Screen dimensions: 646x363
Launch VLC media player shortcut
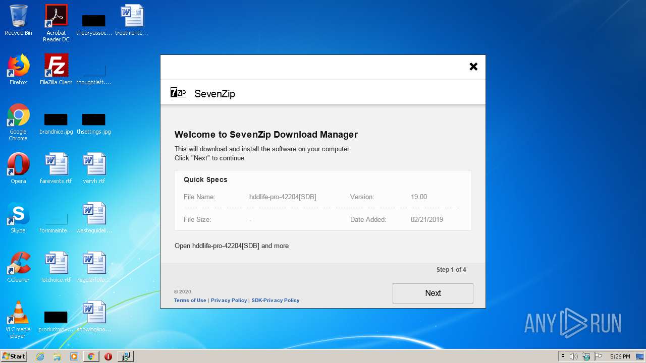[18, 319]
